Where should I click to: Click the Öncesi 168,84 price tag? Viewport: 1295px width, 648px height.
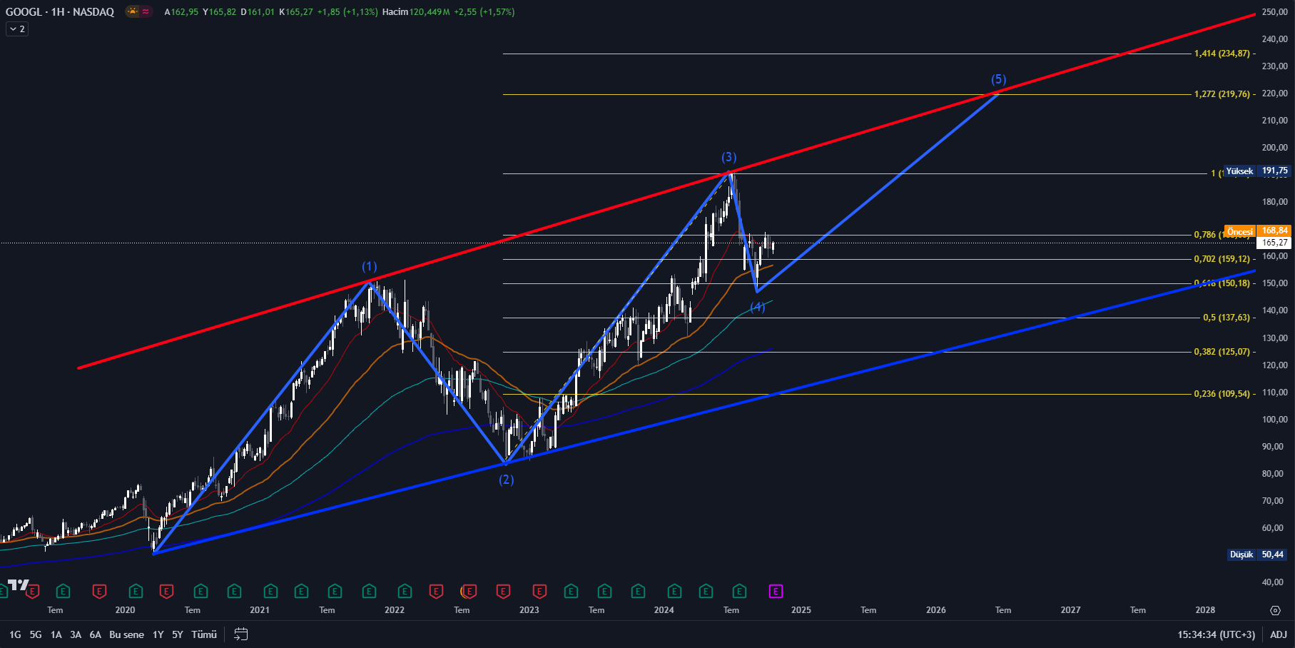point(1257,231)
